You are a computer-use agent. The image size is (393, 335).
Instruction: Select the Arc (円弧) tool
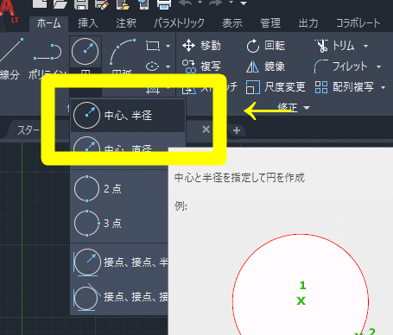tap(122, 56)
